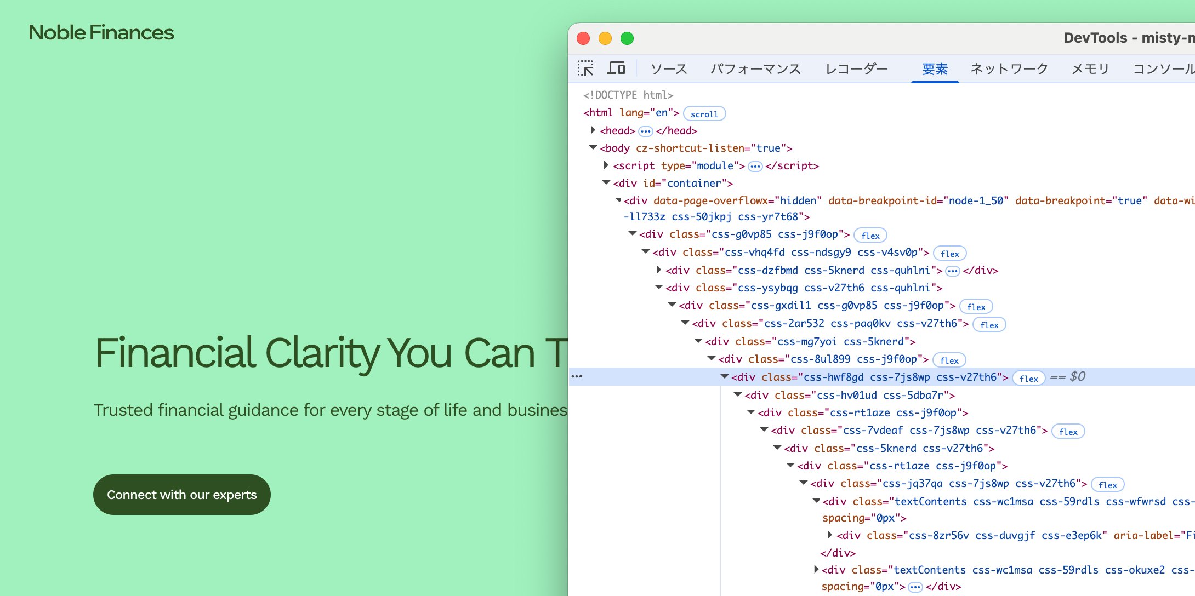The height and width of the screenshot is (596, 1195).
Task: Click flex badge on css-8ul899 row
Action: [949, 360]
